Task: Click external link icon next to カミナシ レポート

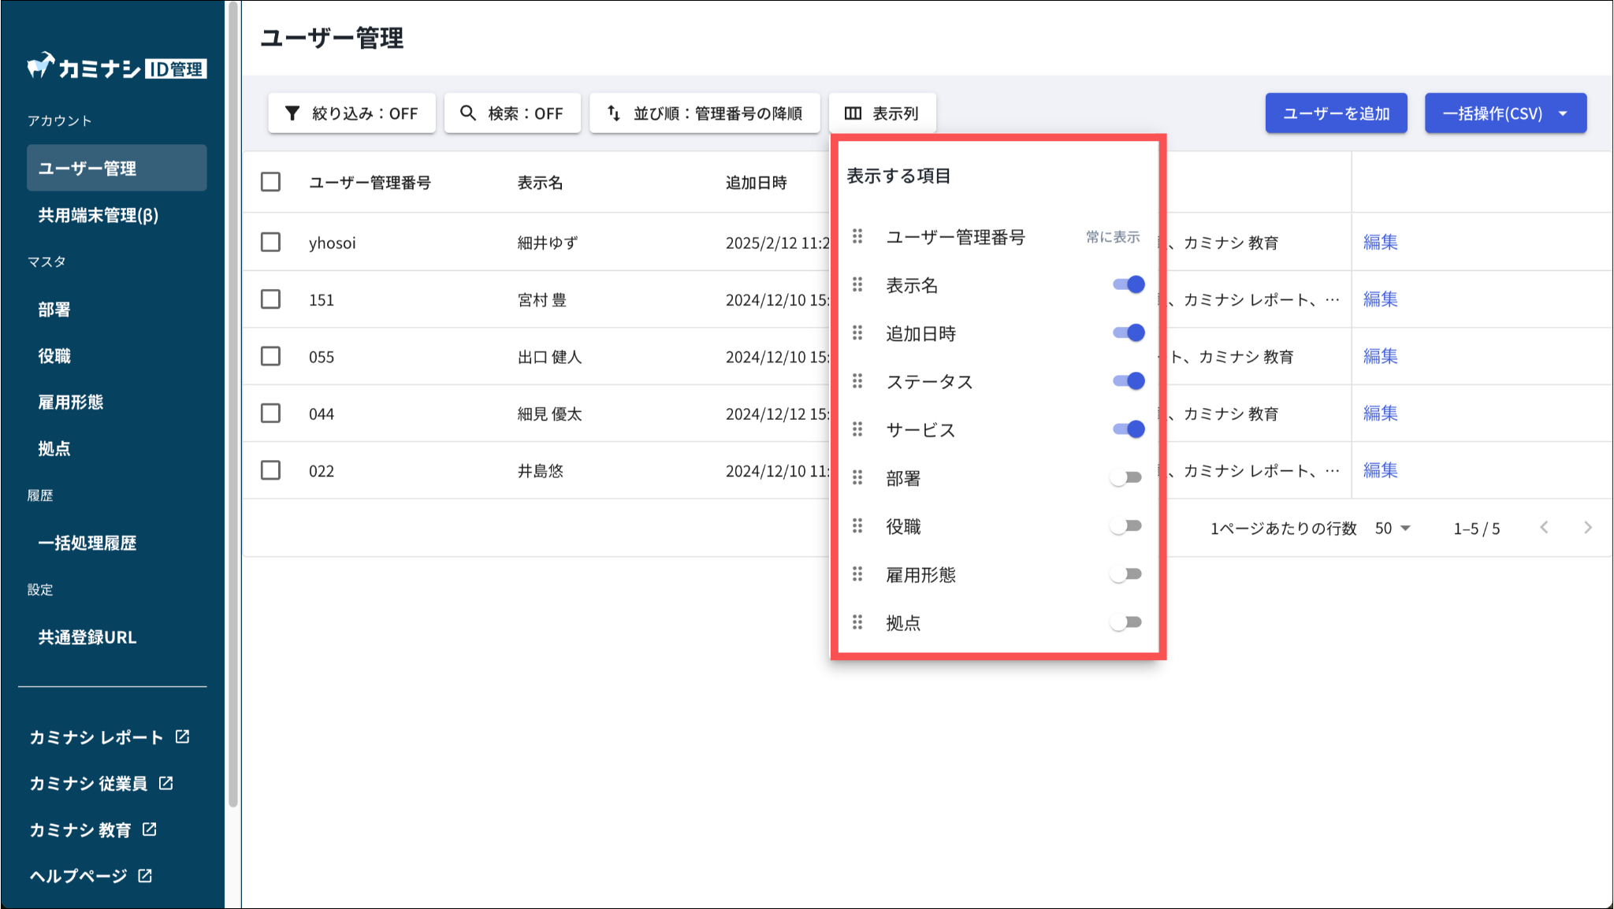Action: click(183, 736)
